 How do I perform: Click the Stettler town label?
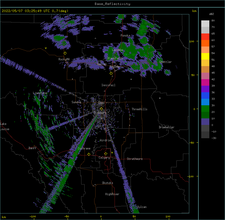[x=165, y=62]
